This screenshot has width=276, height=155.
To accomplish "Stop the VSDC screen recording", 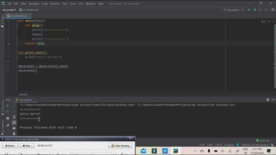I will (27, 146).
